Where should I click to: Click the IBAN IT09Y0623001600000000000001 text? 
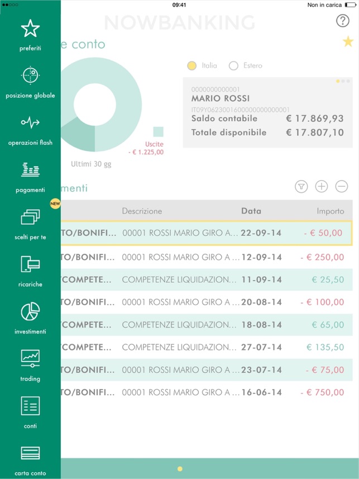click(x=241, y=110)
